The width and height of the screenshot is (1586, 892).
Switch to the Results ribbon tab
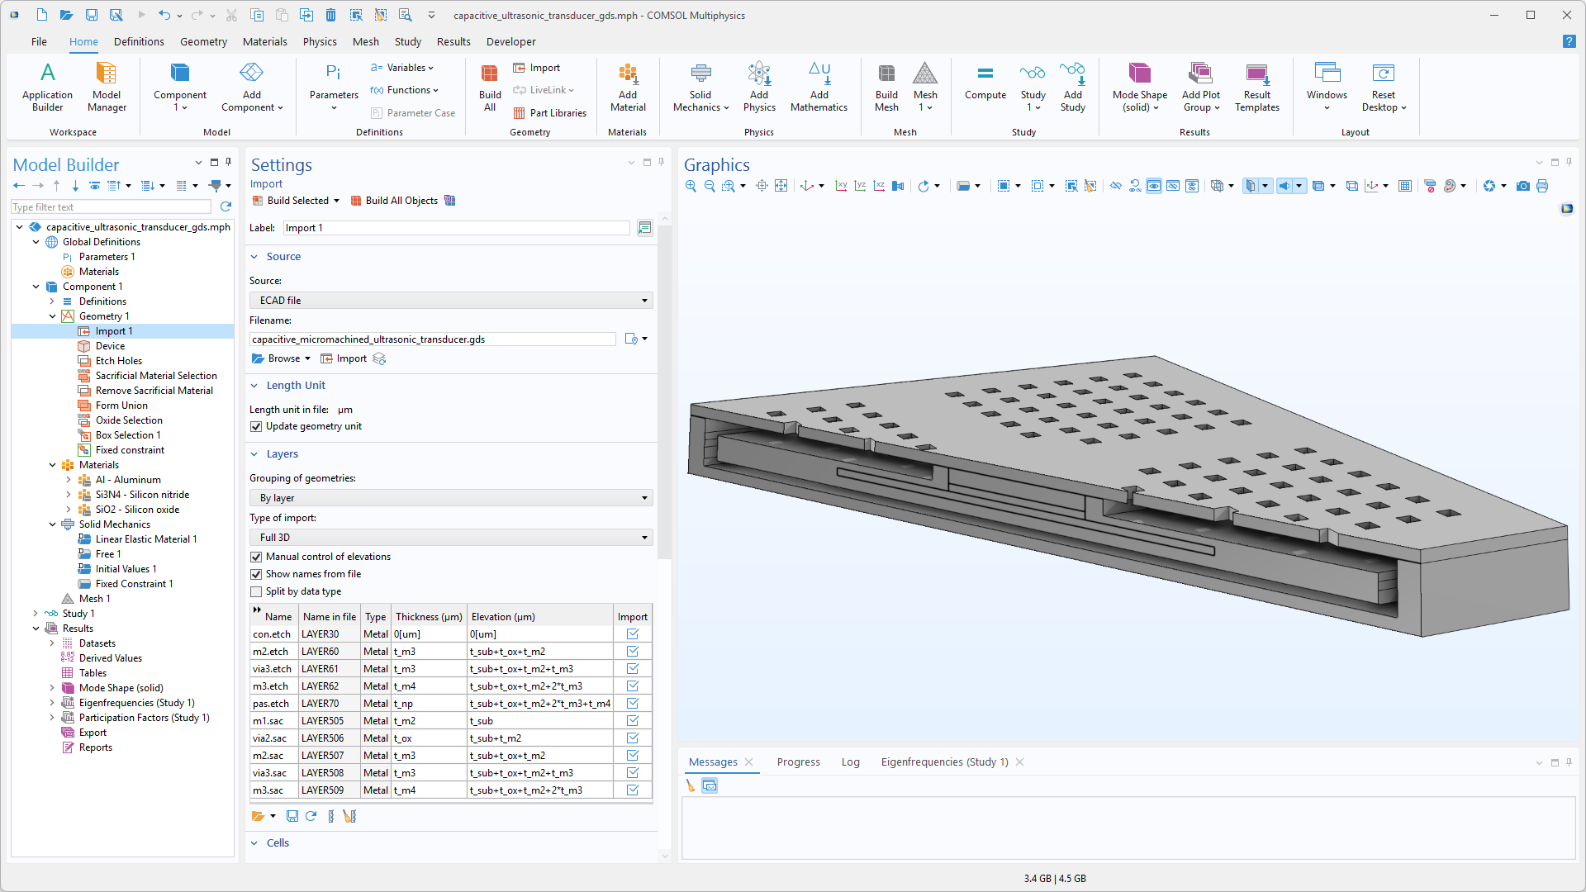[453, 41]
